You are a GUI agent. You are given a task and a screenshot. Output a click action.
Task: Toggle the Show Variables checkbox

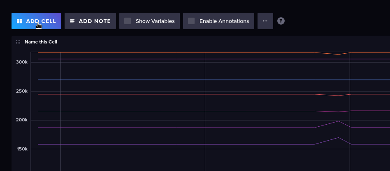click(128, 21)
